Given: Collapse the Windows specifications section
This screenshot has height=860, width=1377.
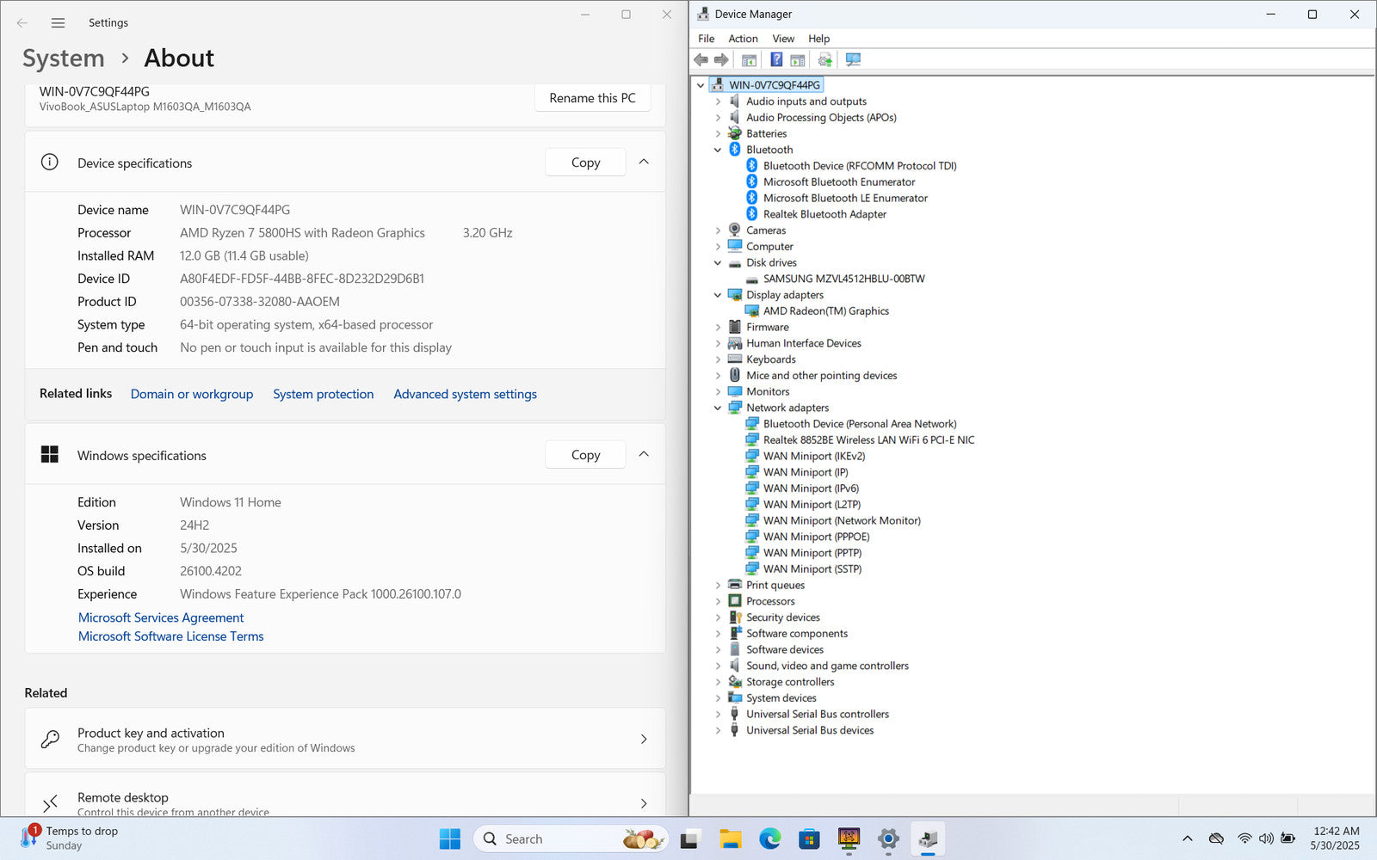Looking at the screenshot, I should (x=644, y=454).
